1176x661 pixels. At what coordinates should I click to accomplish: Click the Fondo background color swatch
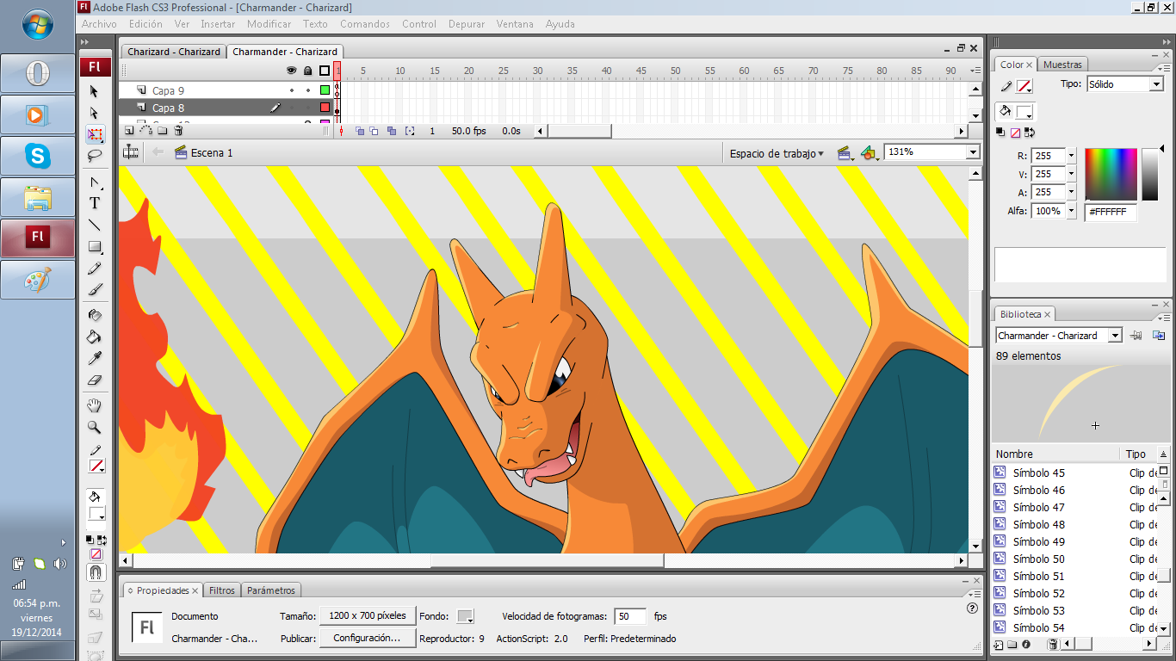[465, 616]
